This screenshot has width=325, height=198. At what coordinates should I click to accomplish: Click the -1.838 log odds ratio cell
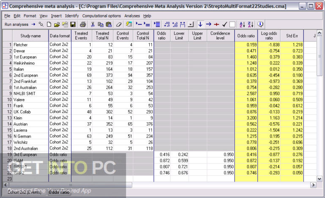click(269, 44)
